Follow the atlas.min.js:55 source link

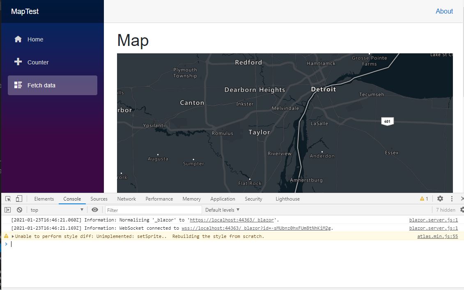click(437, 236)
